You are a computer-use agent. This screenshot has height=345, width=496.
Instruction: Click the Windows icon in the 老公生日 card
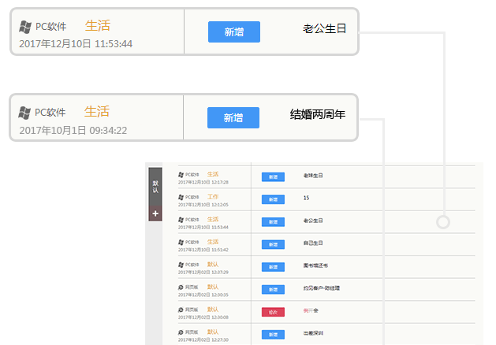point(25,27)
